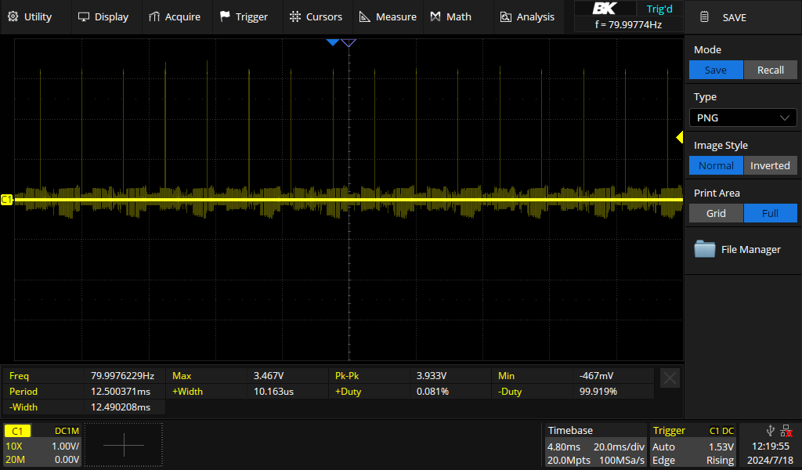The image size is (802, 470).
Task: Dismiss the measurement statistics bar
Action: point(670,378)
